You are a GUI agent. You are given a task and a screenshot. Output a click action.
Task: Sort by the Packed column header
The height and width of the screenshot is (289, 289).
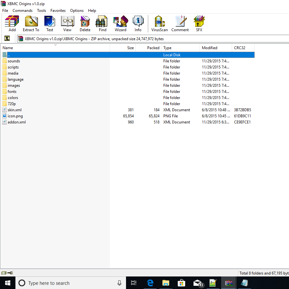click(x=149, y=48)
